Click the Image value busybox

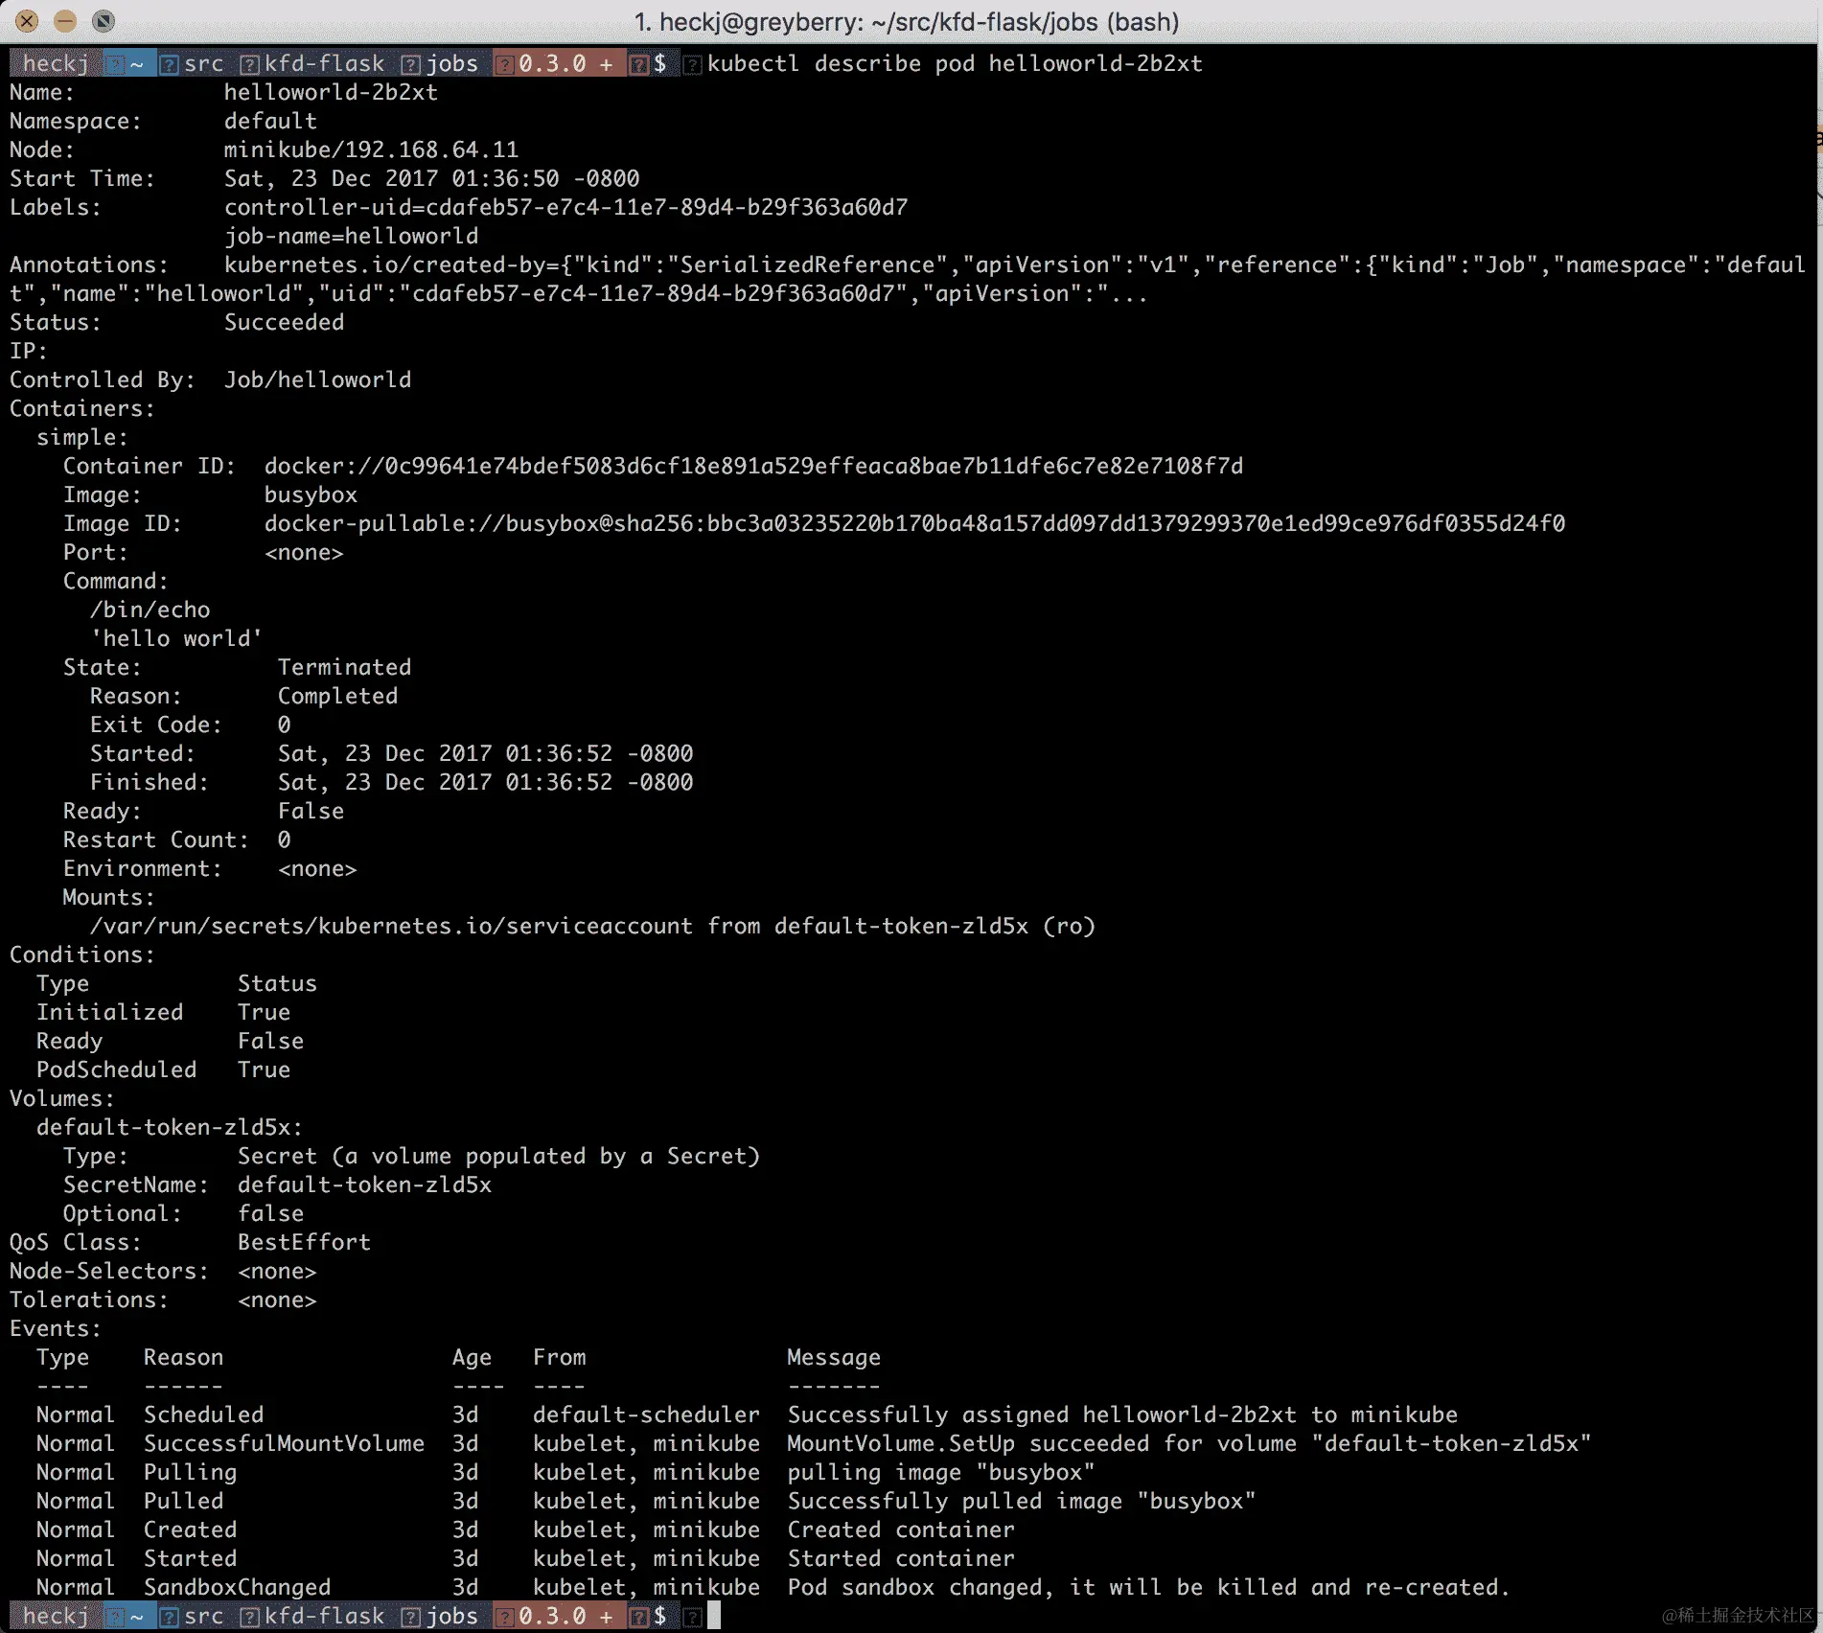coord(311,494)
